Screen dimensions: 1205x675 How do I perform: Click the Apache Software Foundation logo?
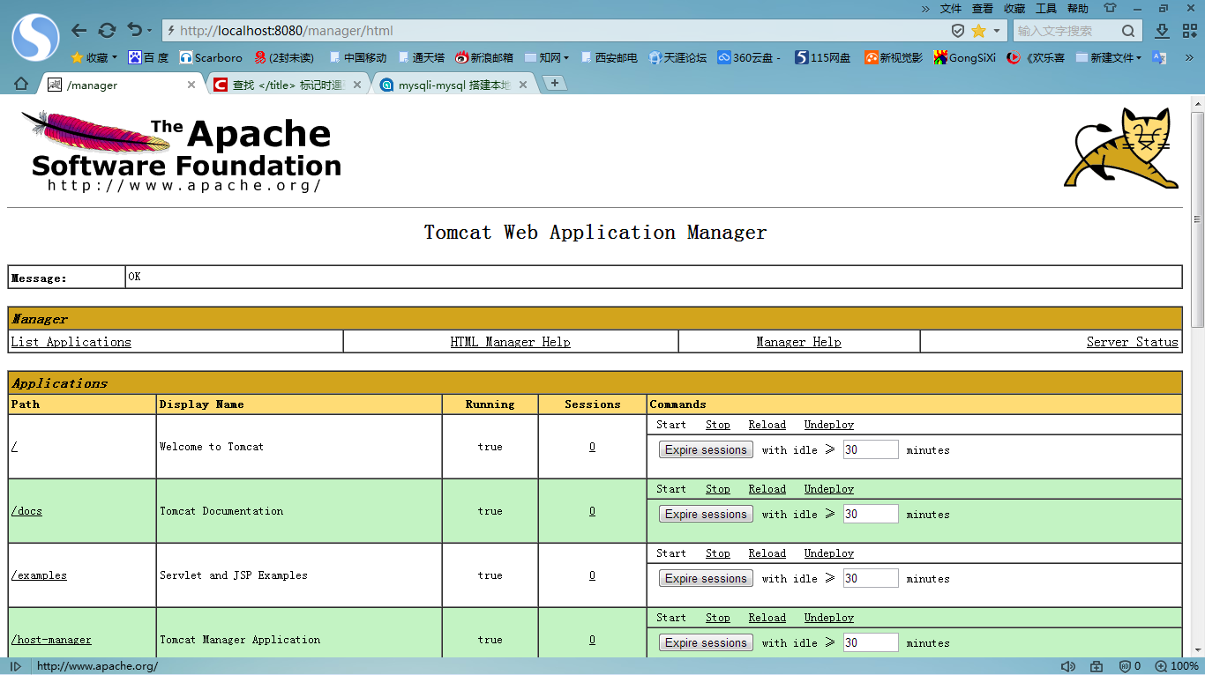click(x=182, y=151)
